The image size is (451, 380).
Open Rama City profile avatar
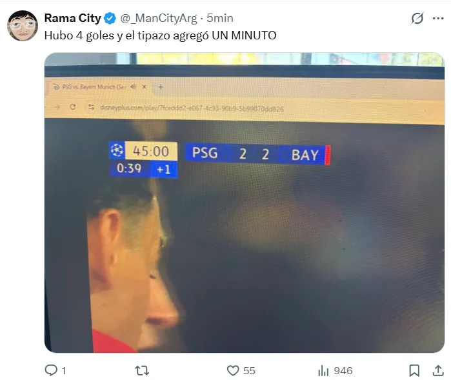pyautogui.click(x=23, y=26)
